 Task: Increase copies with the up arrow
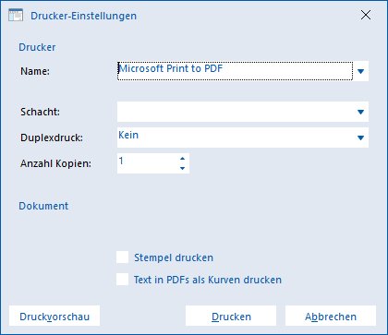(182, 159)
